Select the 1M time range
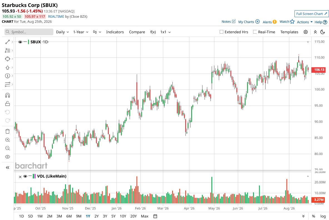The height and width of the screenshot is (220, 329). click(x=40, y=216)
